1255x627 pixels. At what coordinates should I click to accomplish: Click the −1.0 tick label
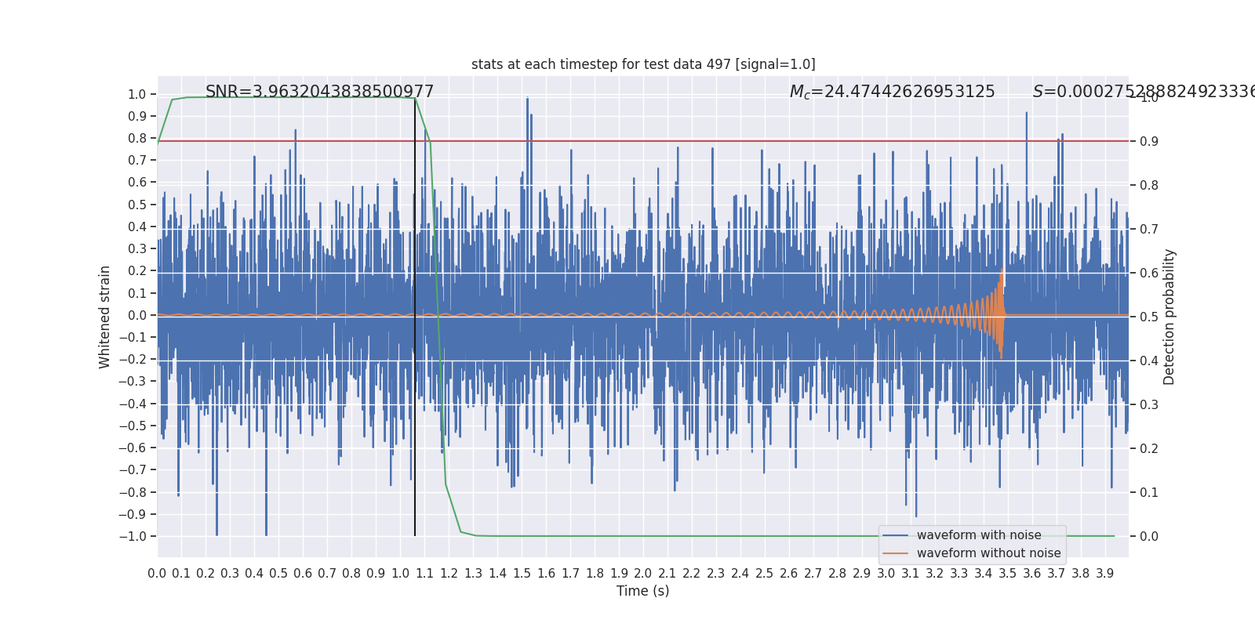133,536
